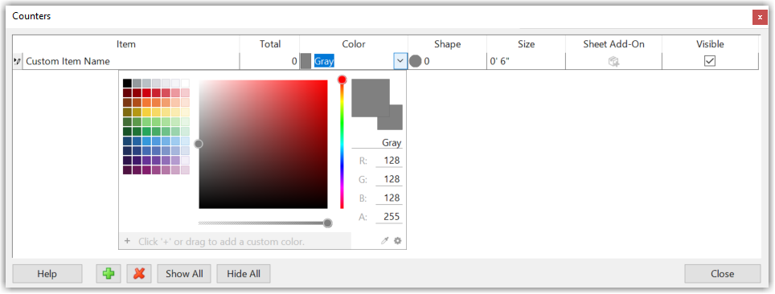Click the A alpha field showing 255
Screen dimensions: 775x294
(389, 217)
